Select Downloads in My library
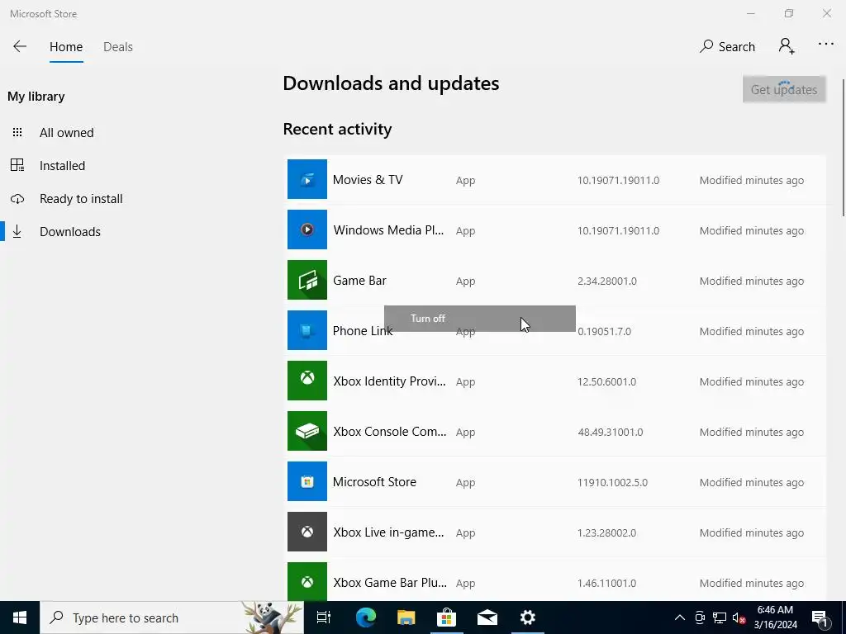The width and height of the screenshot is (846, 634). [70, 232]
